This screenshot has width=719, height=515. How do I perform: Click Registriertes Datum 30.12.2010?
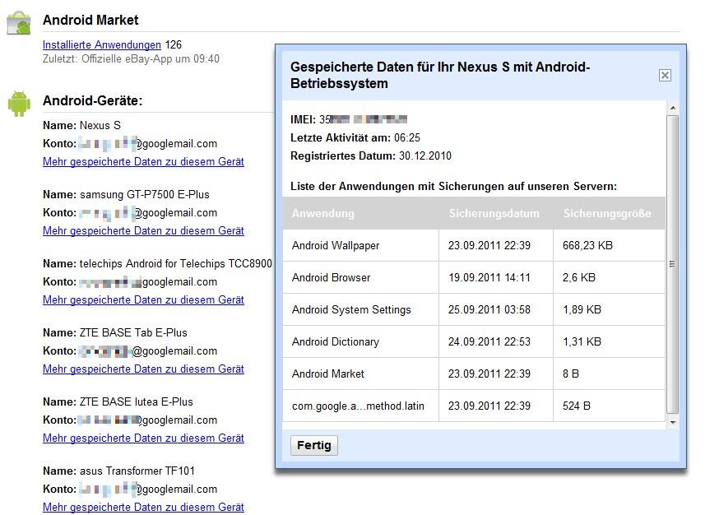371,156
